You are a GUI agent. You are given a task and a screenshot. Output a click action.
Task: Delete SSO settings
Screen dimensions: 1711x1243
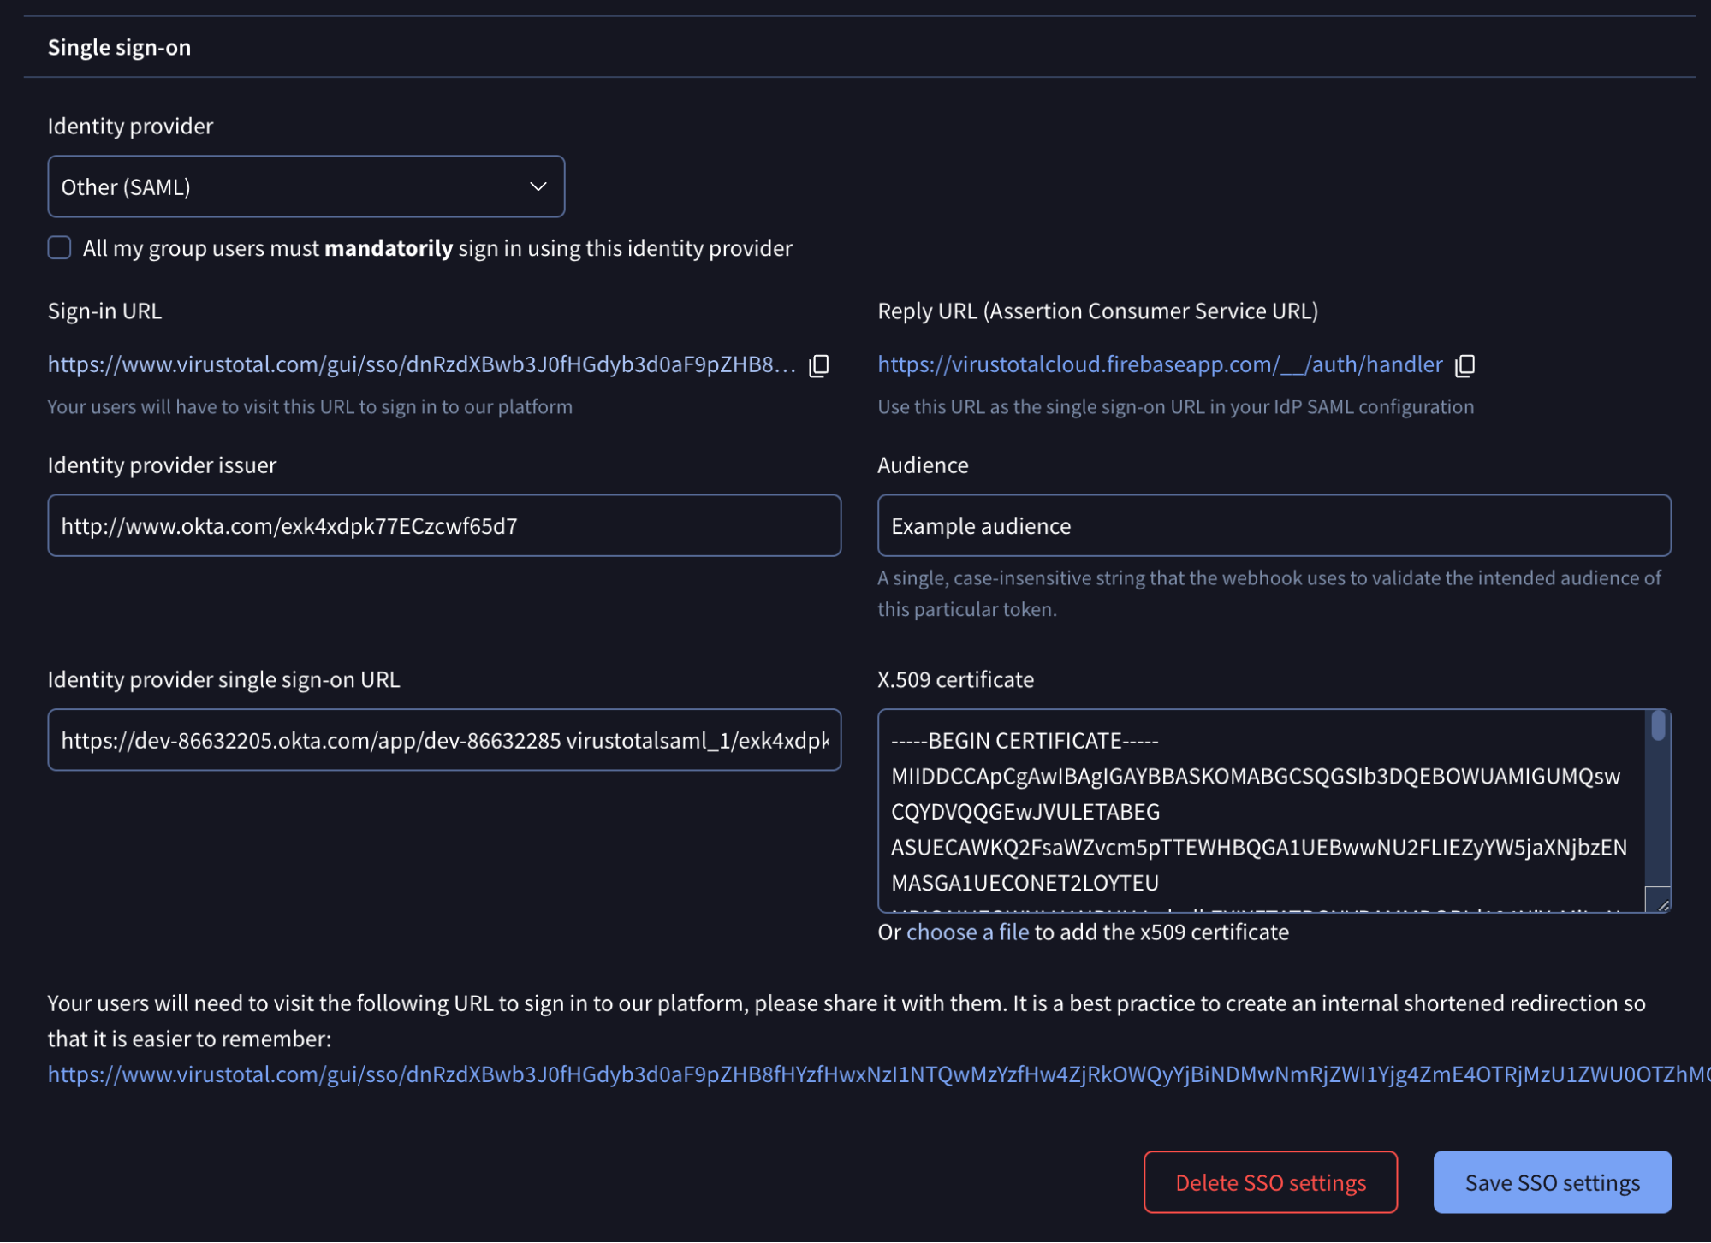[x=1270, y=1182]
